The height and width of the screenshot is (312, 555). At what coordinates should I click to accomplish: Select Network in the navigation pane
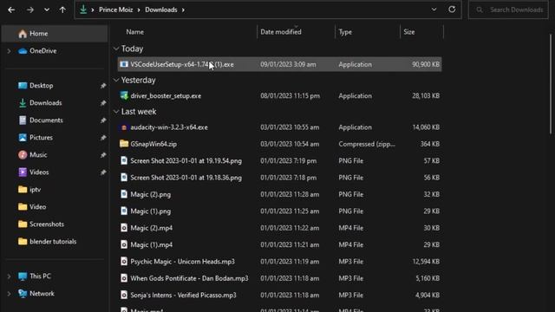[x=42, y=294]
